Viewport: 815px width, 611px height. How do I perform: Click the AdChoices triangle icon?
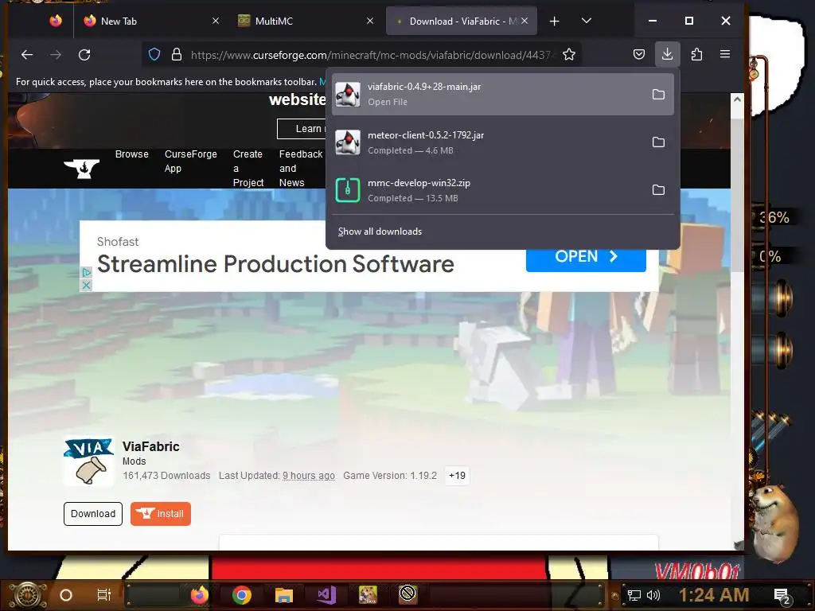86,273
